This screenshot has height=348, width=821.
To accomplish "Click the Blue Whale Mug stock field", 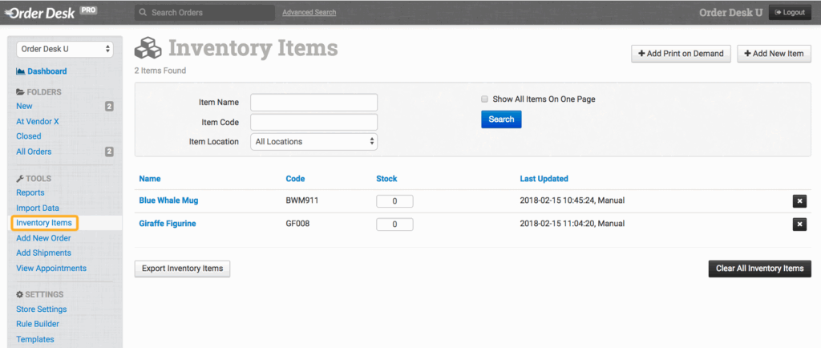I will [x=394, y=201].
